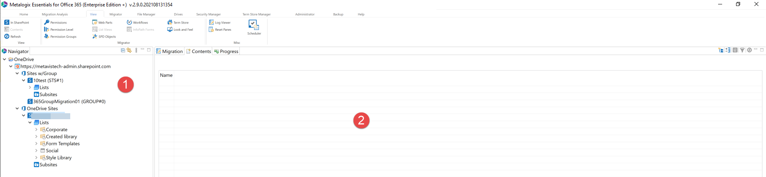Select Web Parts in the ribbon

coord(103,23)
